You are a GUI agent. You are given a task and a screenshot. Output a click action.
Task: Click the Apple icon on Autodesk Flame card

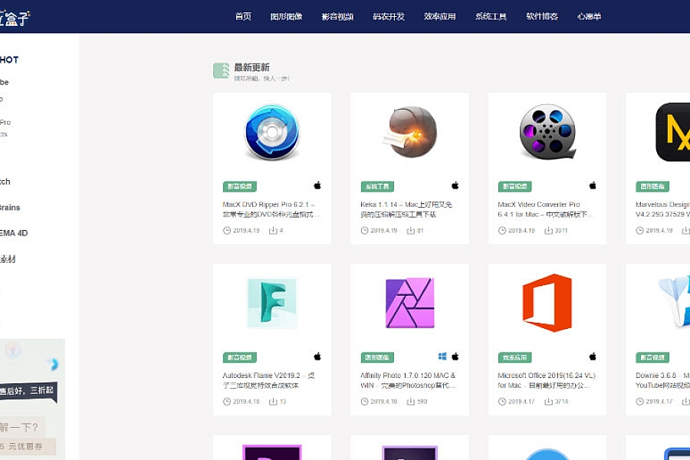(x=317, y=356)
